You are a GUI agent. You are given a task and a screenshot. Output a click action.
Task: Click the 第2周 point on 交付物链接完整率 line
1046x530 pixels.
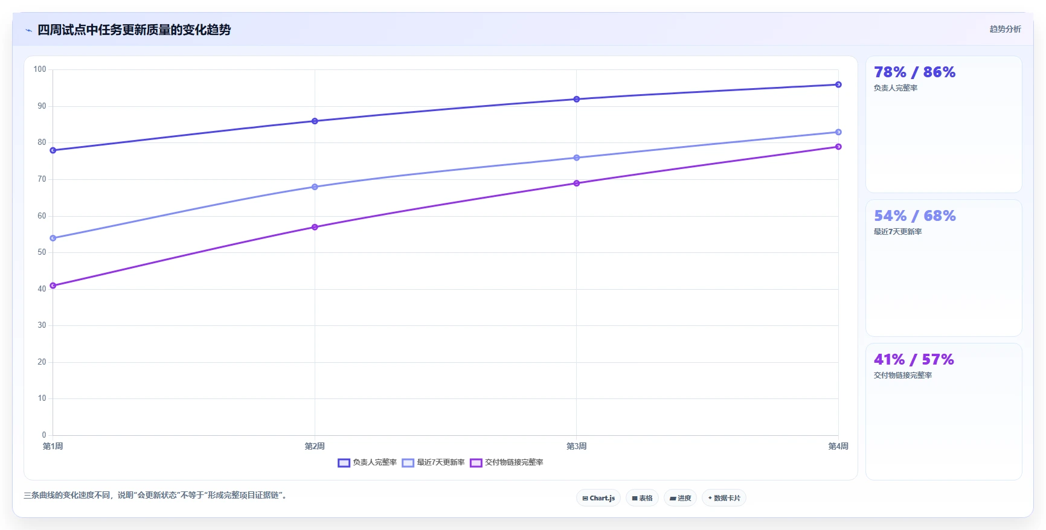tap(315, 227)
